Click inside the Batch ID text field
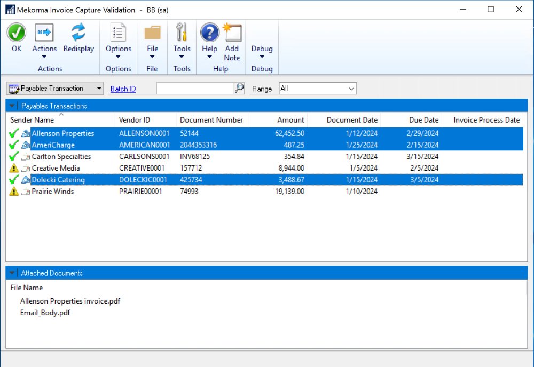This screenshot has height=367, width=534. [x=195, y=89]
